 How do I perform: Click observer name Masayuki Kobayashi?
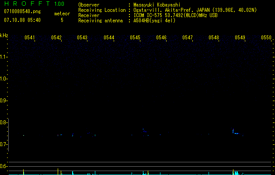[x=157, y=5]
